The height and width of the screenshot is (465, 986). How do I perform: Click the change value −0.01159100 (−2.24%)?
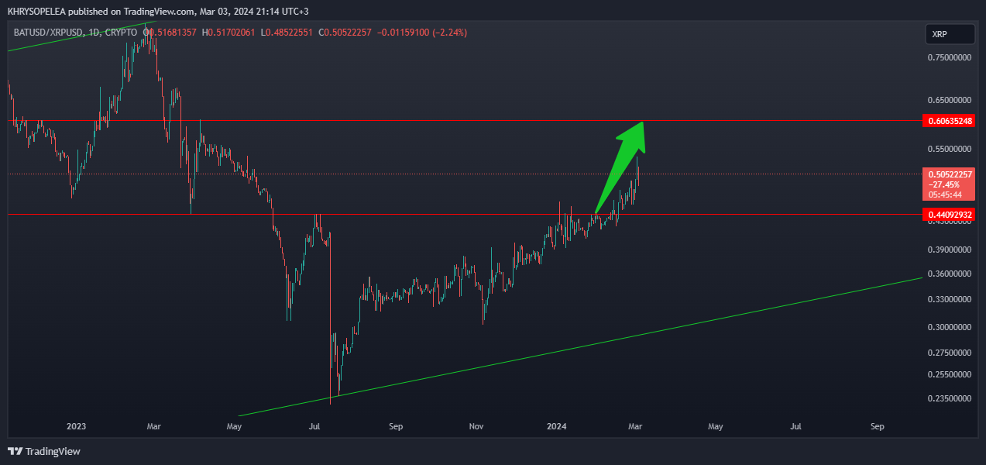pos(422,33)
